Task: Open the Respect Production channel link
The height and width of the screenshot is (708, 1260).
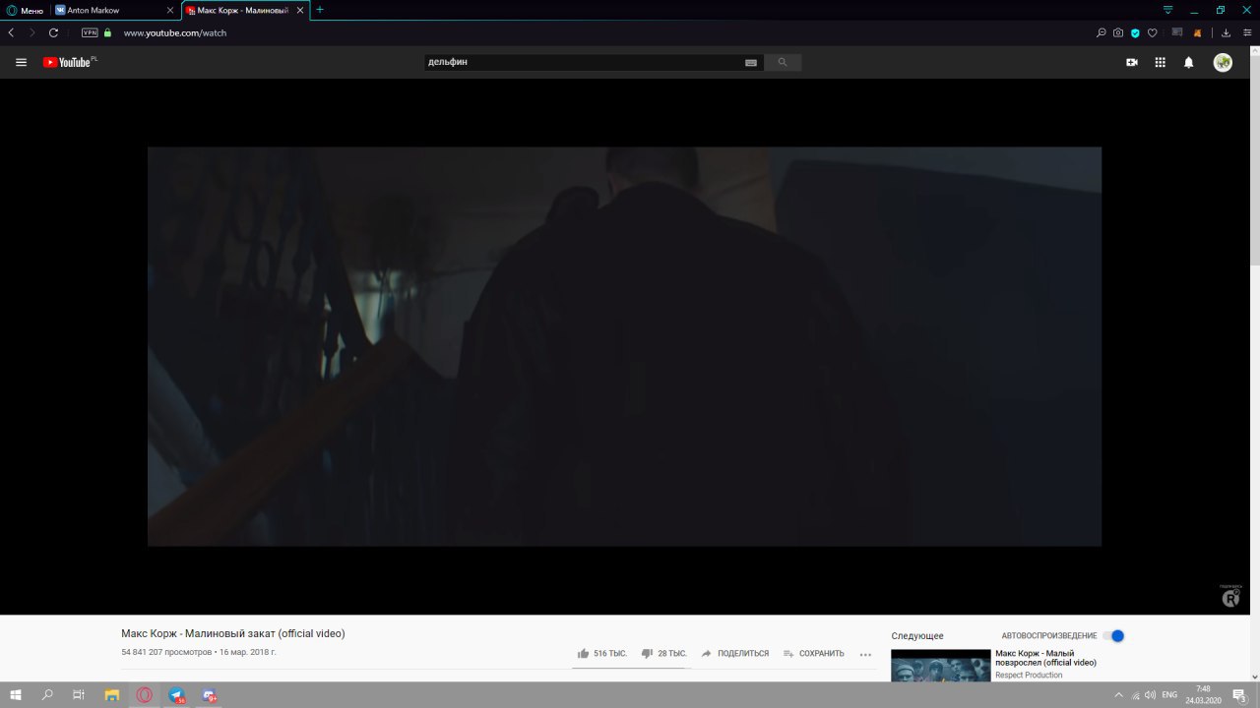Action: [1029, 676]
